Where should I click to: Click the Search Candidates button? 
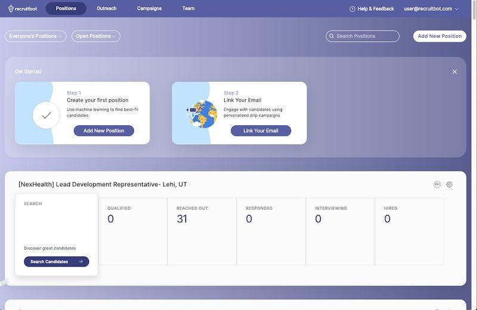56,262
